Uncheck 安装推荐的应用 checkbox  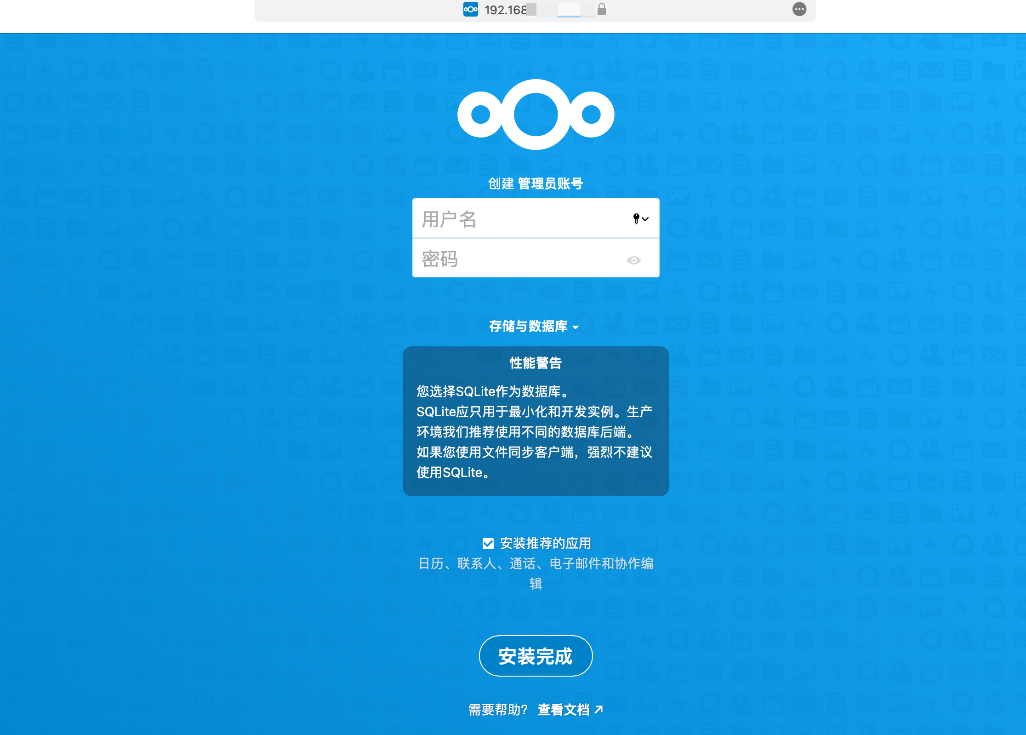[488, 544]
